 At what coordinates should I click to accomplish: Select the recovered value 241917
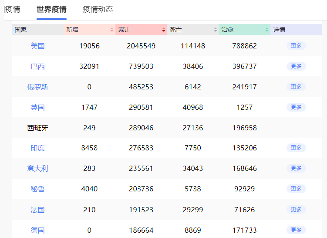(244, 87)
